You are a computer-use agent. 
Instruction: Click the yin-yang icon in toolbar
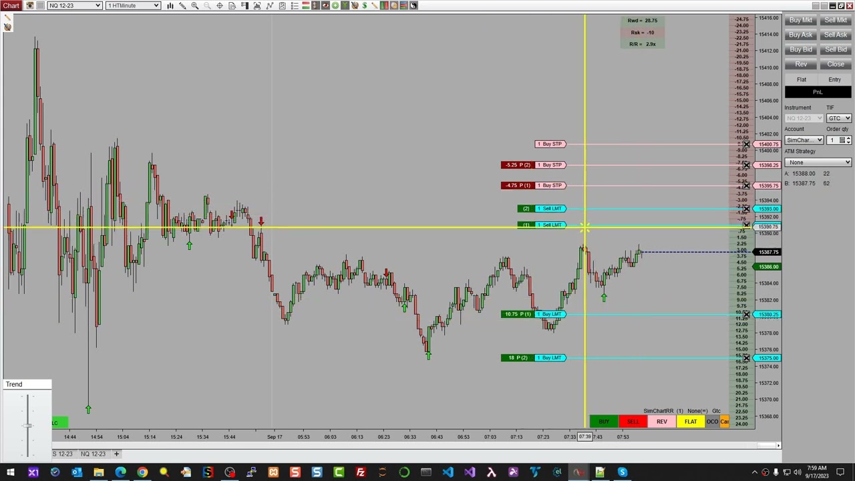(x=413, y=5)
